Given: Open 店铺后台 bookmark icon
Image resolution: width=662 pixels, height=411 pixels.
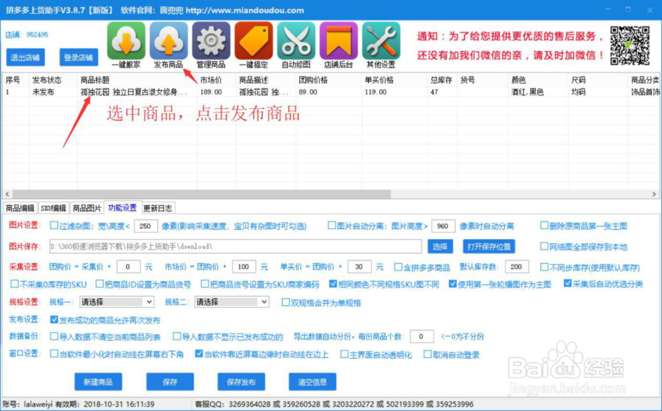Looking at the screenshot, I should coord(338,40).
